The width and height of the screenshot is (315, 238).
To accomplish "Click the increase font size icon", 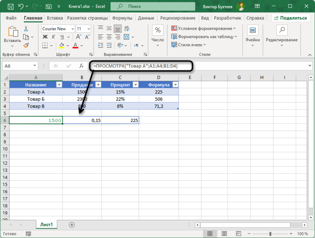I will coord(78,37).
